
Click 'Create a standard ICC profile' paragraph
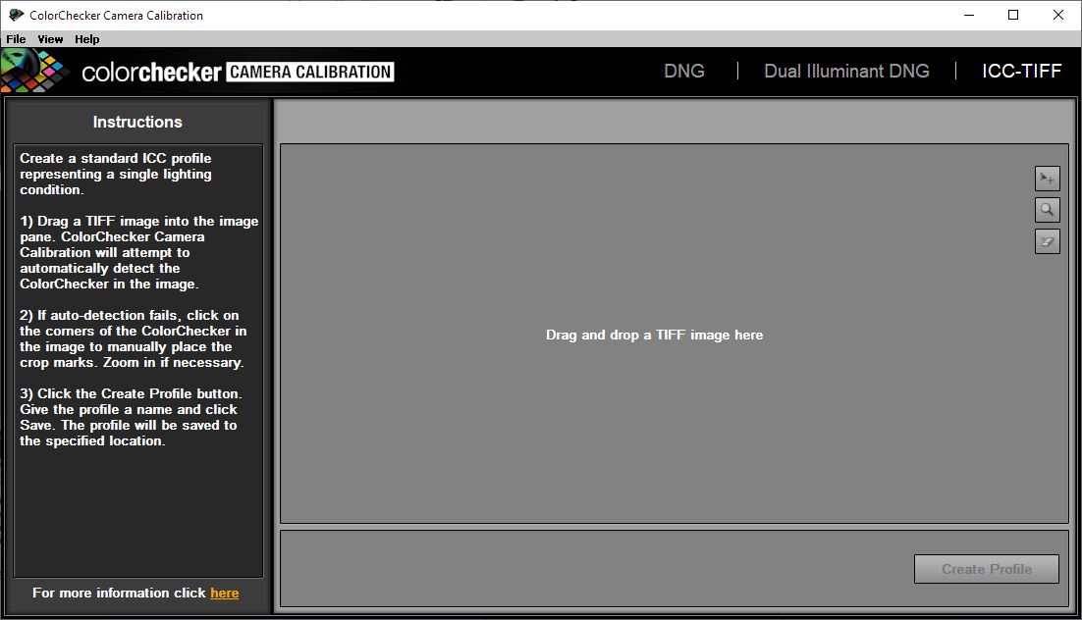tap(116, 174)
